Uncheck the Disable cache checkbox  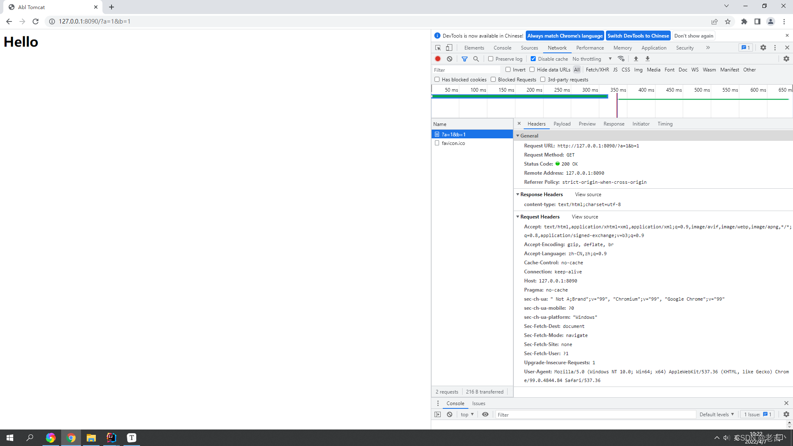533,59
